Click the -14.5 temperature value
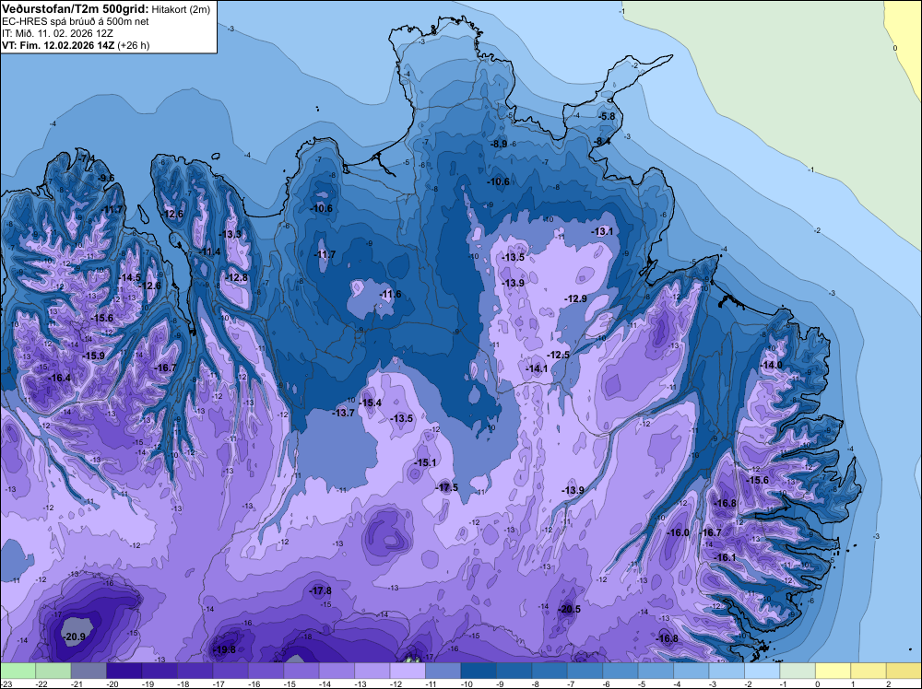This screenshot has width=922, height=689. 129,278
